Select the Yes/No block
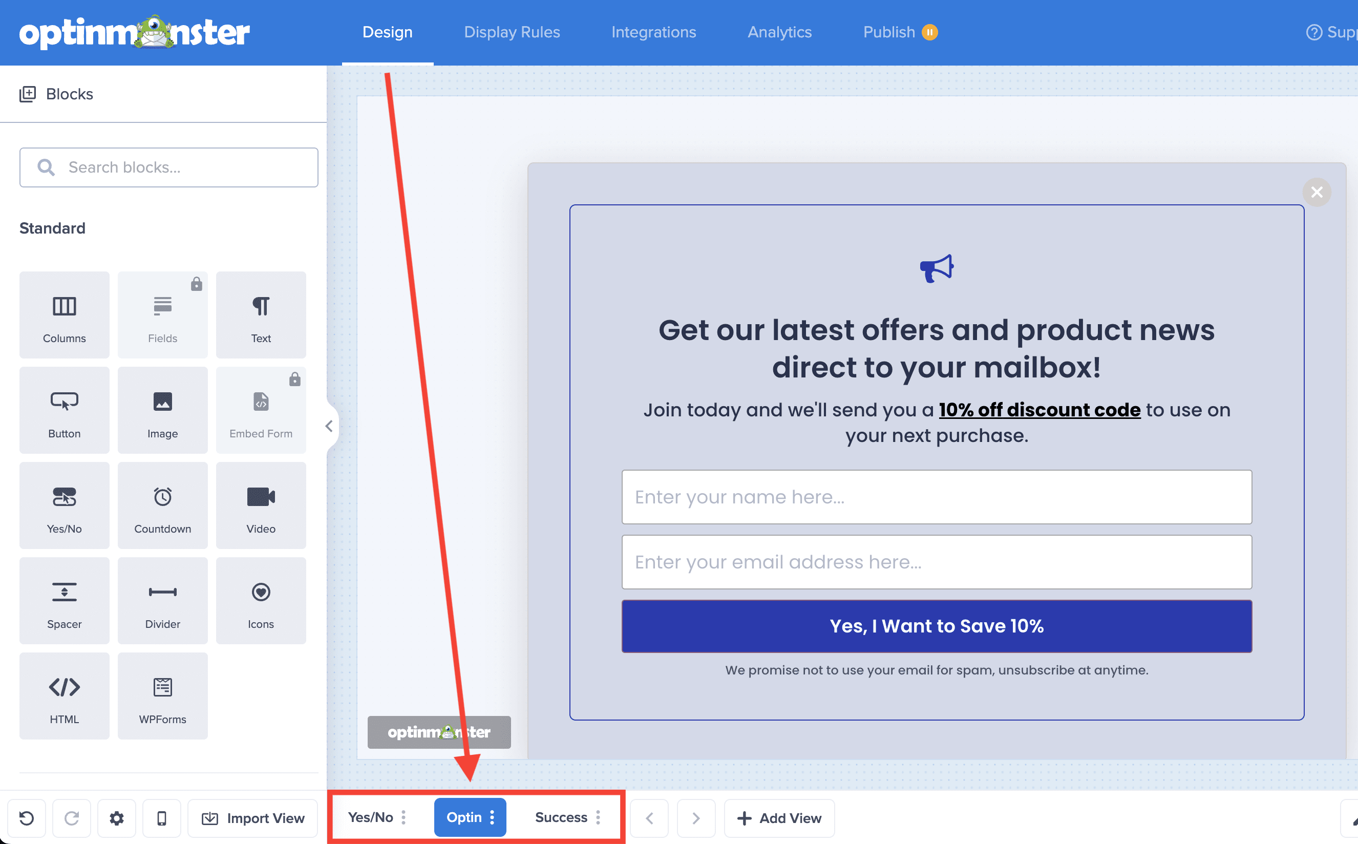The width and height of the screenshot is (1358, 844). pos(64,505)
